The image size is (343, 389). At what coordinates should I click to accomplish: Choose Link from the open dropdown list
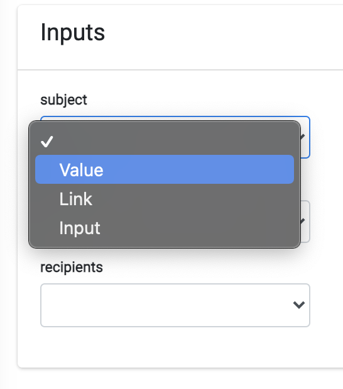165,199
